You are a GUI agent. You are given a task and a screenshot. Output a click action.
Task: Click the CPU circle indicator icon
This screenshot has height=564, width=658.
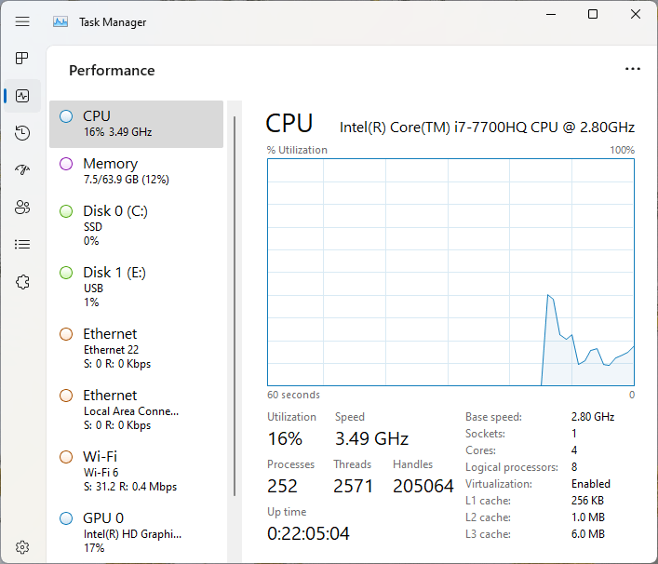point(66,116)
